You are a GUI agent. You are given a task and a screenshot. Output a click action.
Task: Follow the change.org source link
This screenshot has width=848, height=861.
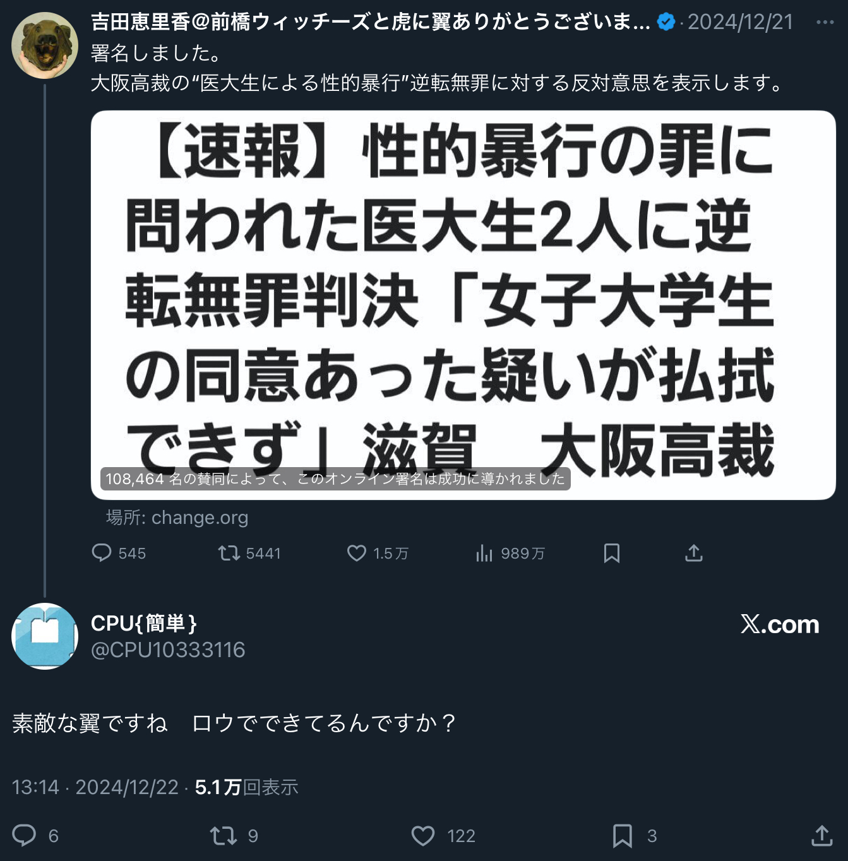pyautogui.click(x=177, y=518)
